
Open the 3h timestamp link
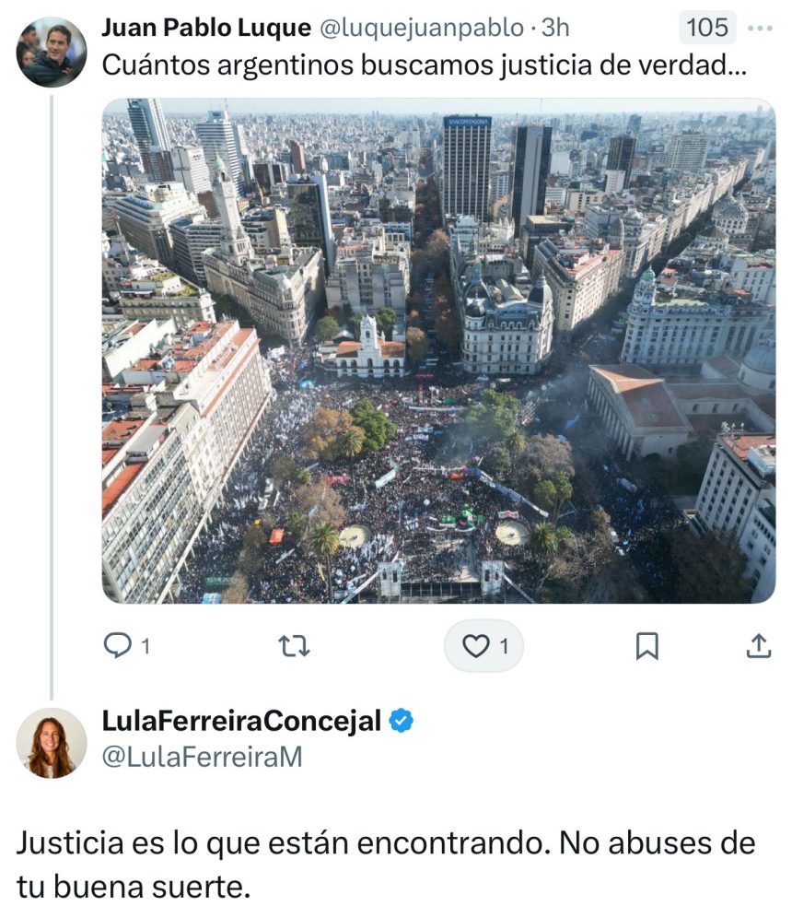click(555, 28)
